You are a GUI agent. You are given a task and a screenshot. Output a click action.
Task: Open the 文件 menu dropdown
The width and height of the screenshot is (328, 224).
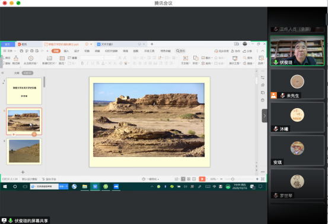coord(9,51)
